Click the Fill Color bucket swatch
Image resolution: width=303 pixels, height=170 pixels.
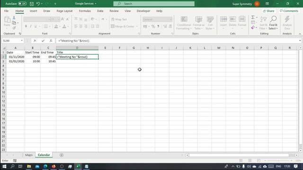[x=56, y=26]
